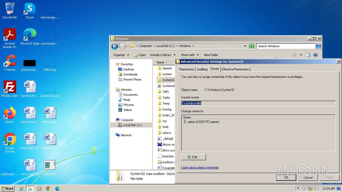Select Recent Places in navigation pane

pos(132,79)
